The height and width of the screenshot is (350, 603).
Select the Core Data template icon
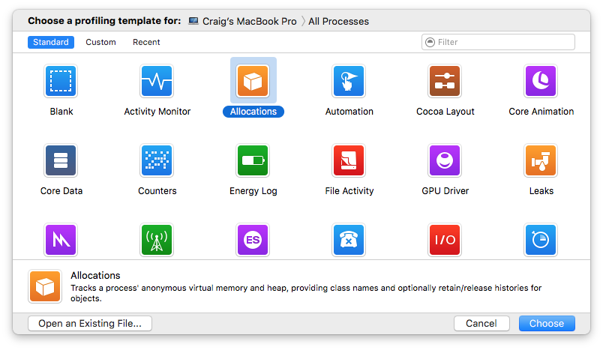coord(61,160)
